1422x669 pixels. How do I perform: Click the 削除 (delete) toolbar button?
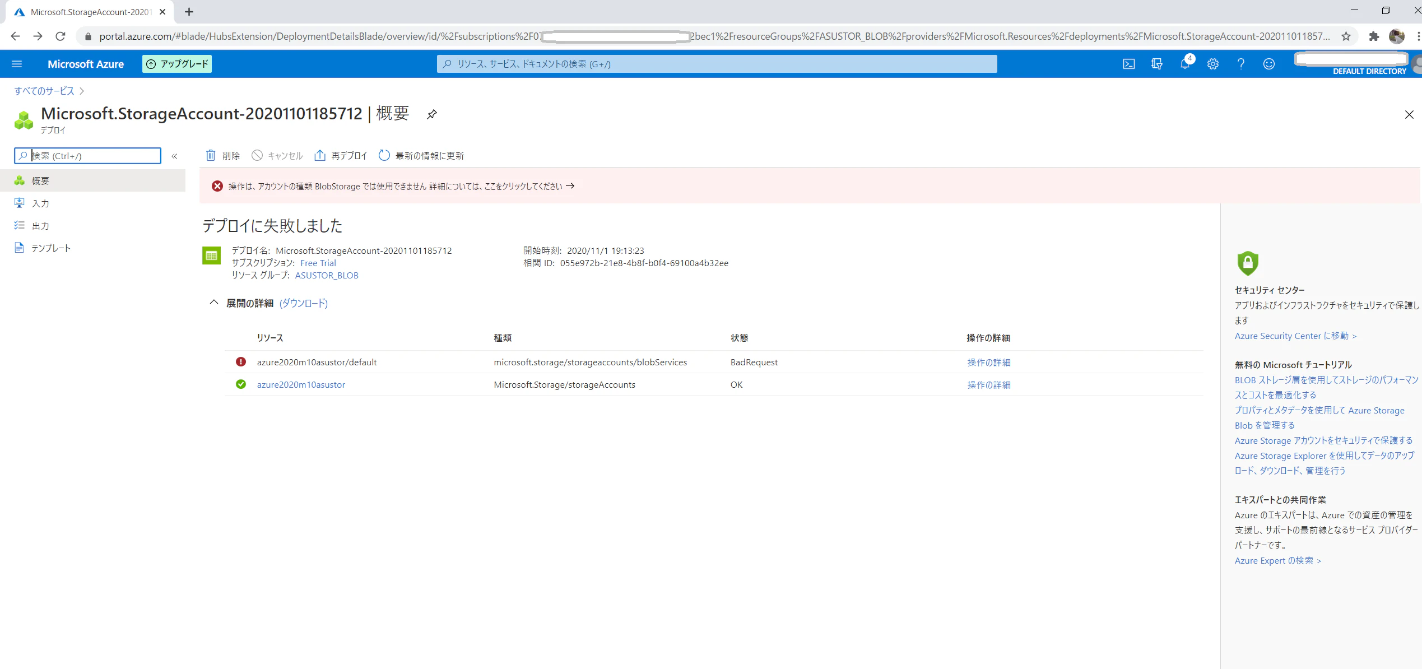[222, 156]
